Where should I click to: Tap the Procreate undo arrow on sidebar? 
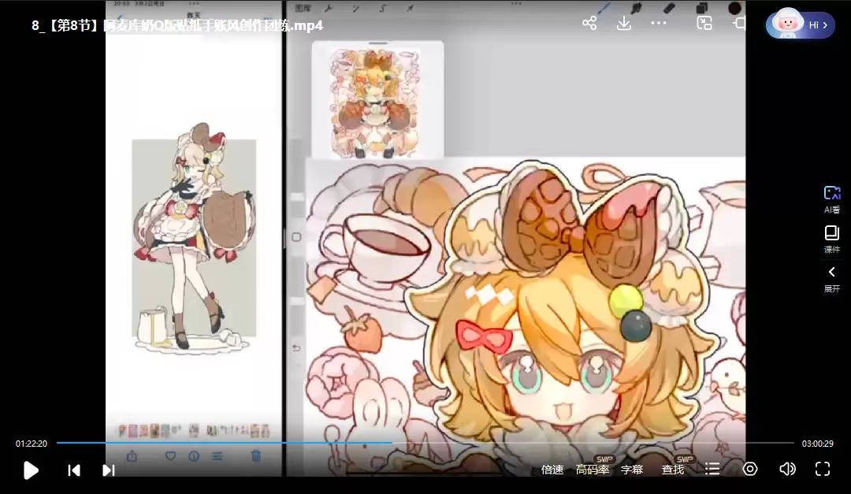click(x=296, y=348)
